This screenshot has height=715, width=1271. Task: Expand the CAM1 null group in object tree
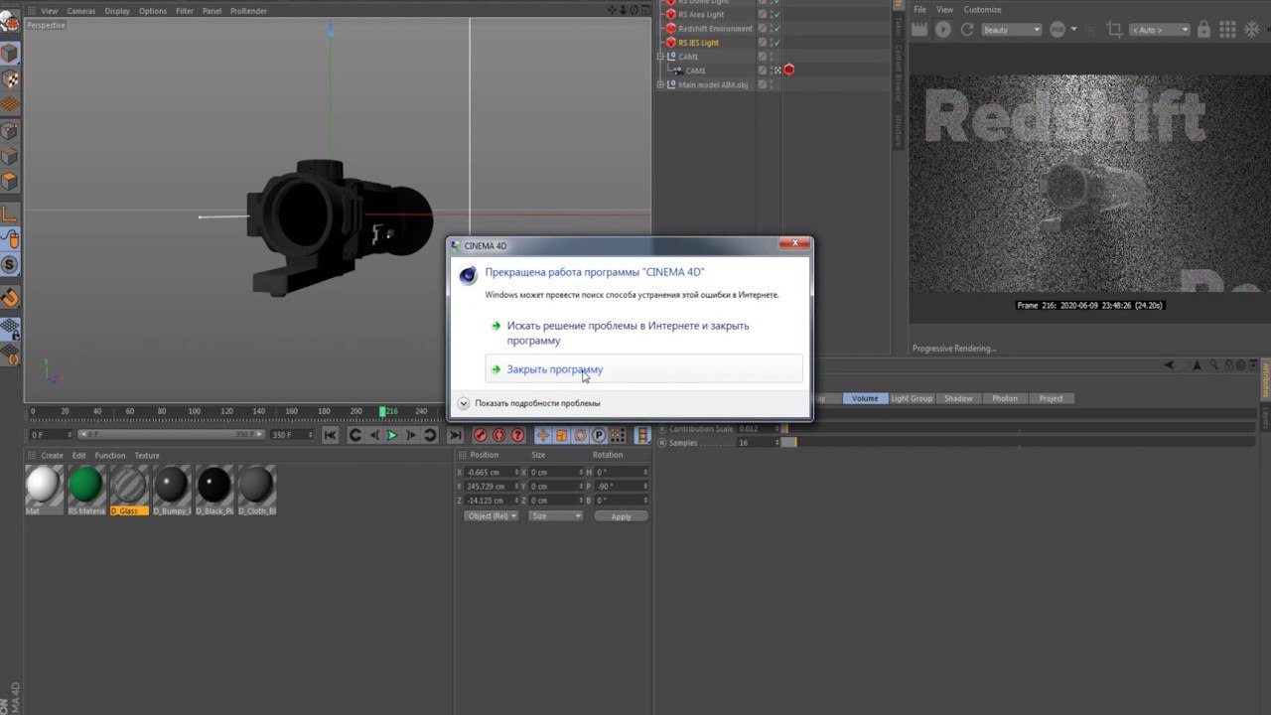coord(660,57)
